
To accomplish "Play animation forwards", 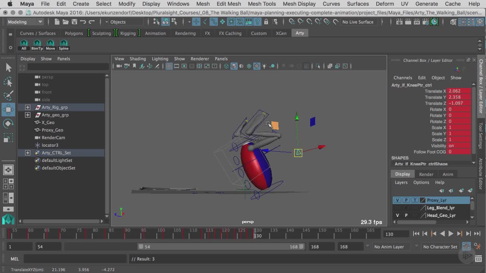I will click(x=451, y=234).
